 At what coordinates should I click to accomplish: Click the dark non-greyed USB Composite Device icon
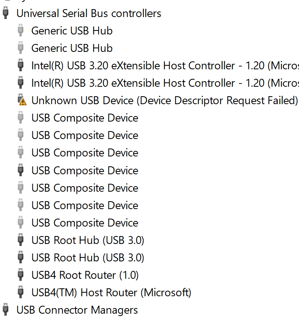[21, 170]
